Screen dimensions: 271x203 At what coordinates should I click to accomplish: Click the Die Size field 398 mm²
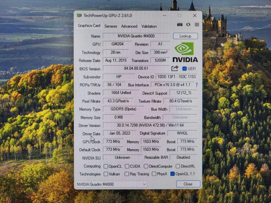click(x=160, y=52)
